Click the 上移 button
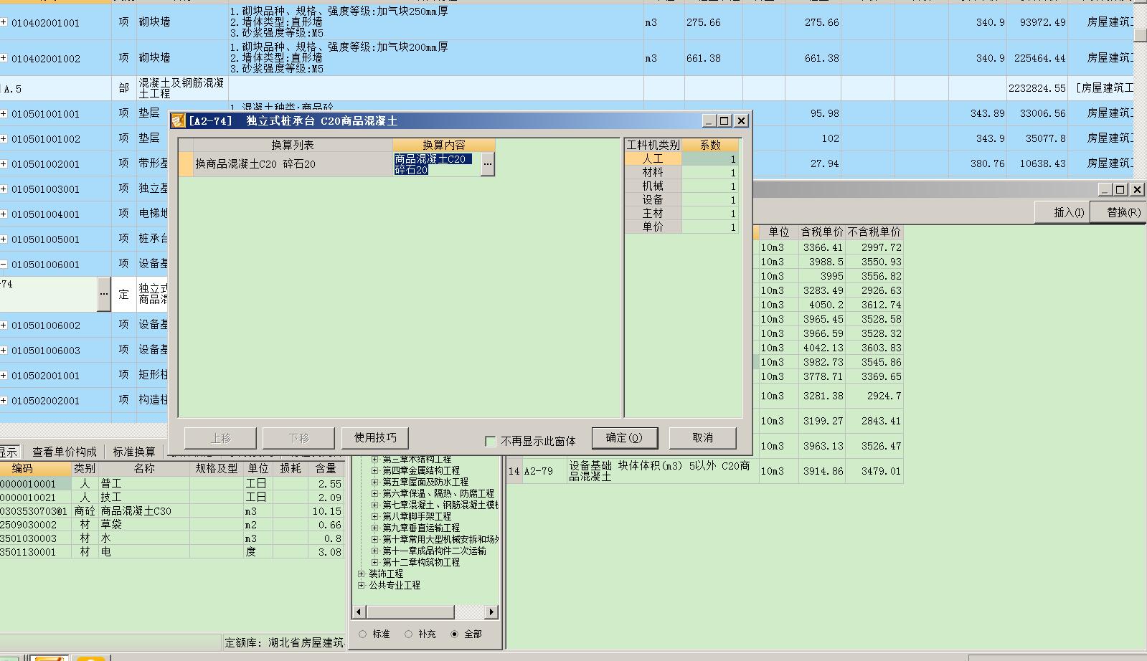 (x=220, y=438)
